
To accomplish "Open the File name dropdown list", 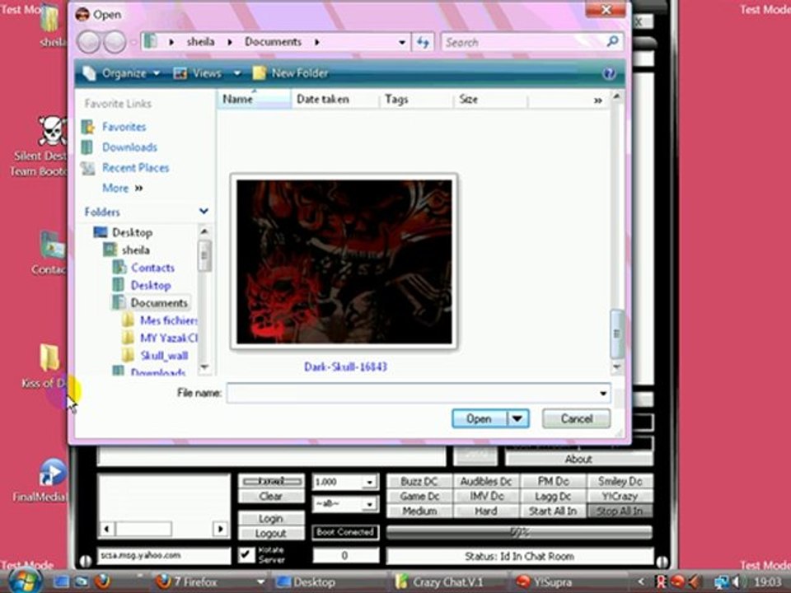I will (604, 394).
